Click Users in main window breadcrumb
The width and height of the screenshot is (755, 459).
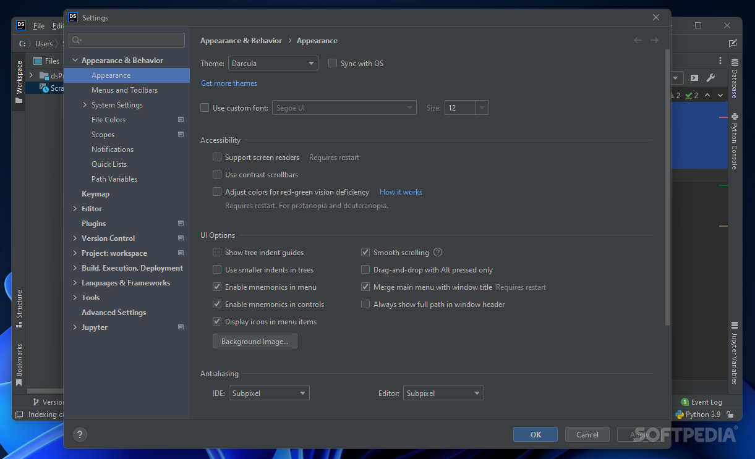pos(44,43)
